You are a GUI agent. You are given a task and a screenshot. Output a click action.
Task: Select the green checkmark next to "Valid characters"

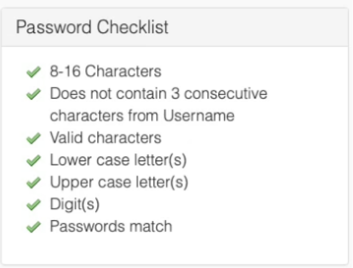pos(33,139)
